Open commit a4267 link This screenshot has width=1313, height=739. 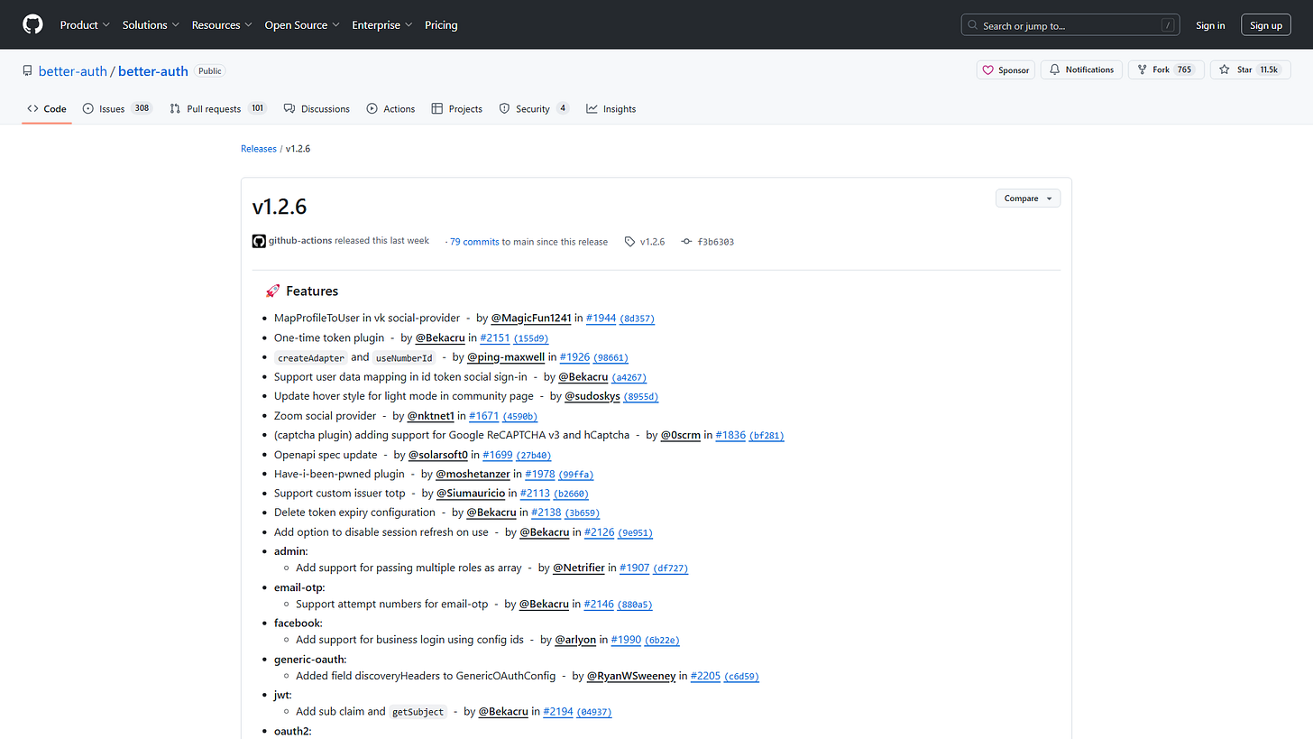[629, 378]
